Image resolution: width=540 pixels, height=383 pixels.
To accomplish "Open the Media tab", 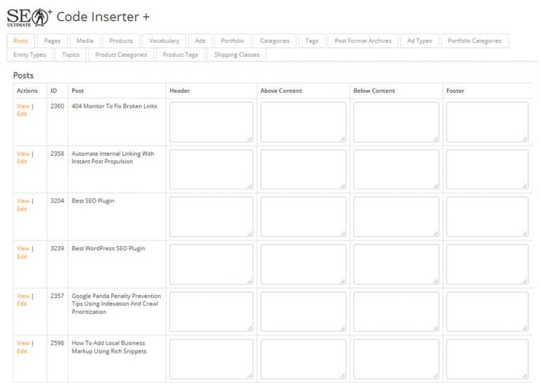I will (x=84, y=41).
